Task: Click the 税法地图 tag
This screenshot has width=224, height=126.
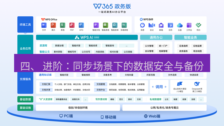Action: [x=198, y=51]
